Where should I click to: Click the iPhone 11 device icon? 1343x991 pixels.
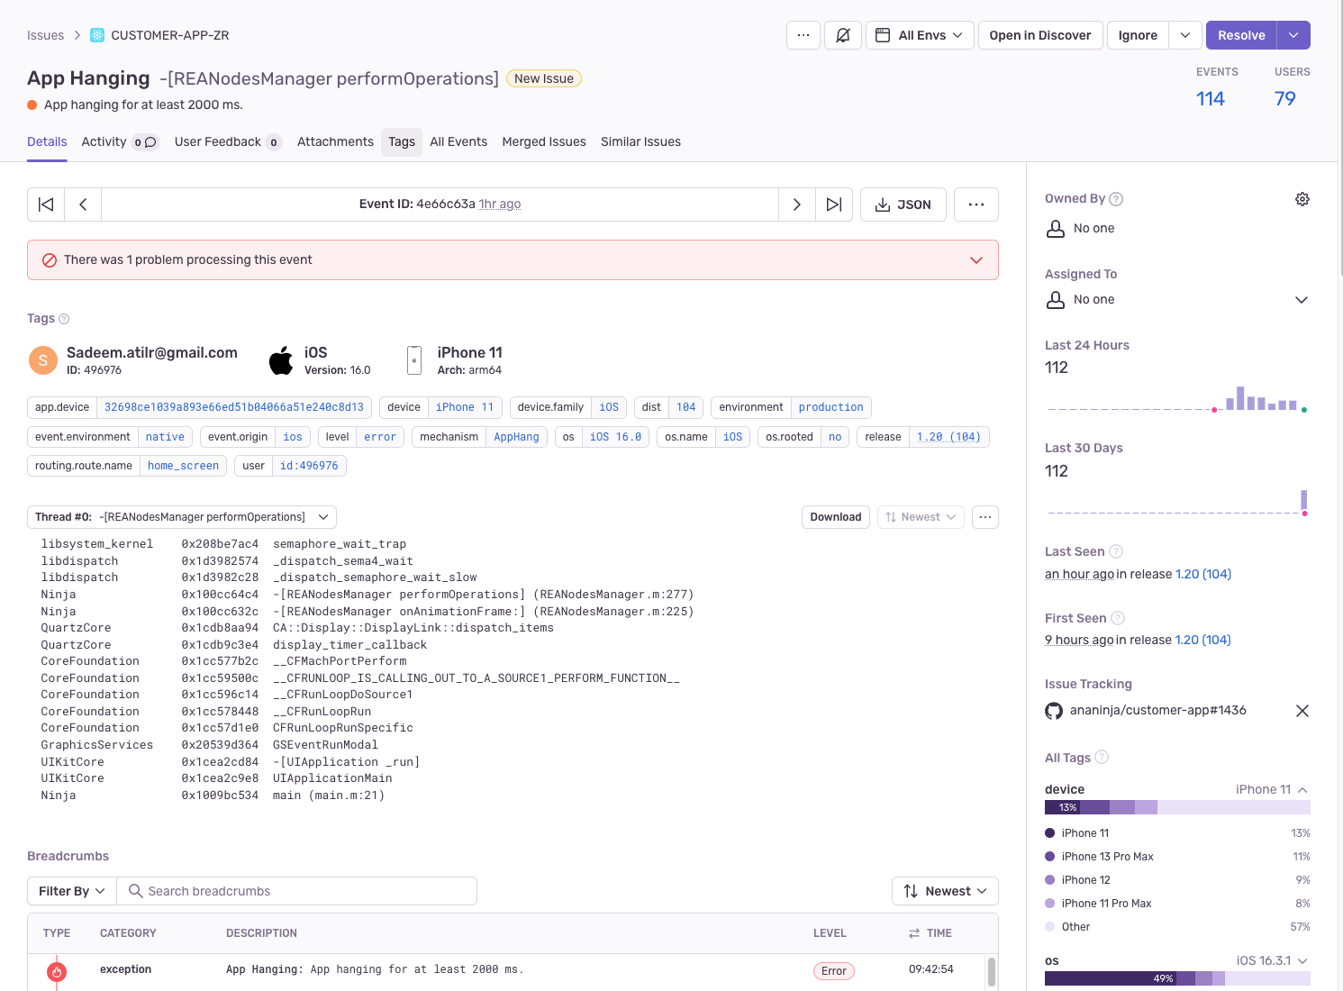(x=414, y=360)
